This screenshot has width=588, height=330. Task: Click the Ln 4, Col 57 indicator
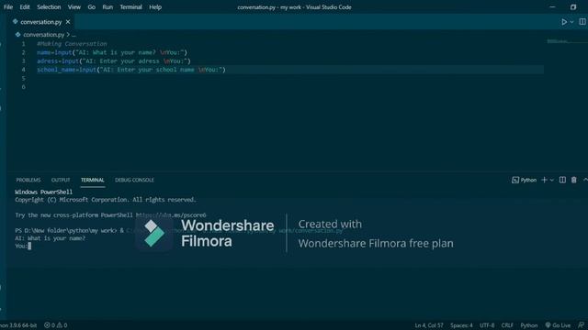429,325
